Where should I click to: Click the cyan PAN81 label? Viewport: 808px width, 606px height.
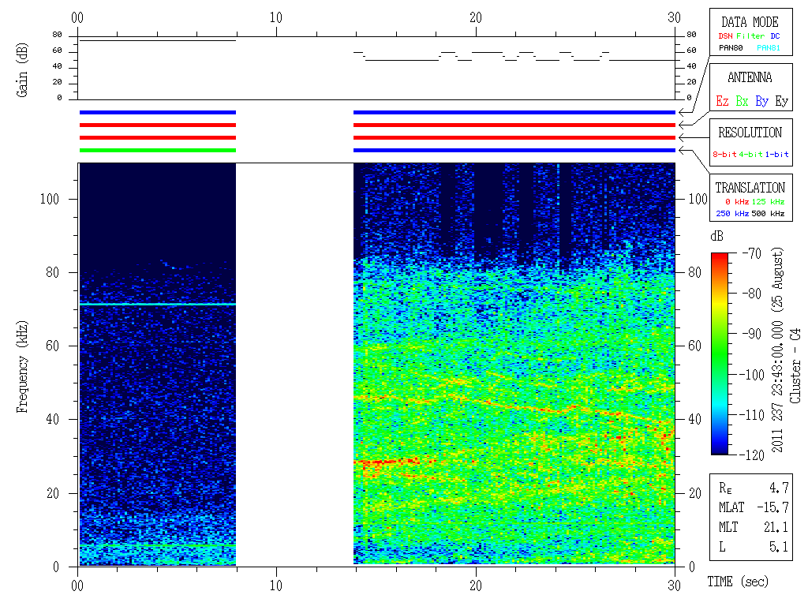click(769, 48)
